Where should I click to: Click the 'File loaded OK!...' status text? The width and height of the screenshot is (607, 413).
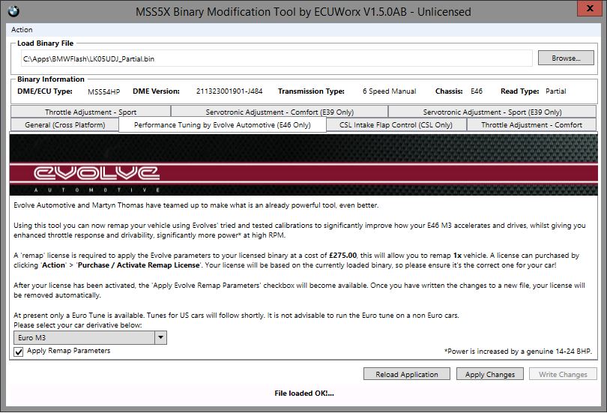click(304, 394)
